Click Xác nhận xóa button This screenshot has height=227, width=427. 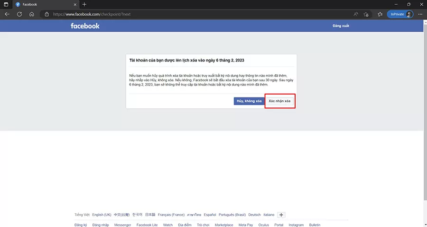pyautogui.click(x=279, y=101)
